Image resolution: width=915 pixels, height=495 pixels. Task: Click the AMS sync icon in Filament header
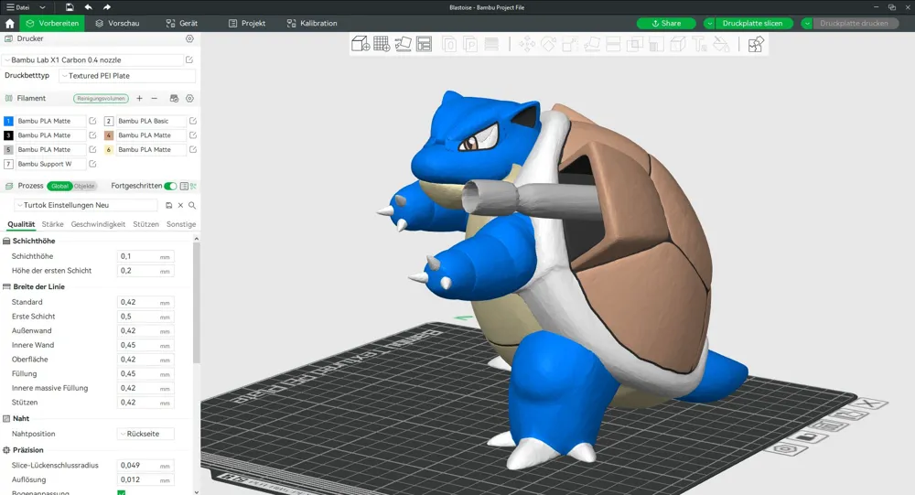pyautogui.click(x=174, y=98)
